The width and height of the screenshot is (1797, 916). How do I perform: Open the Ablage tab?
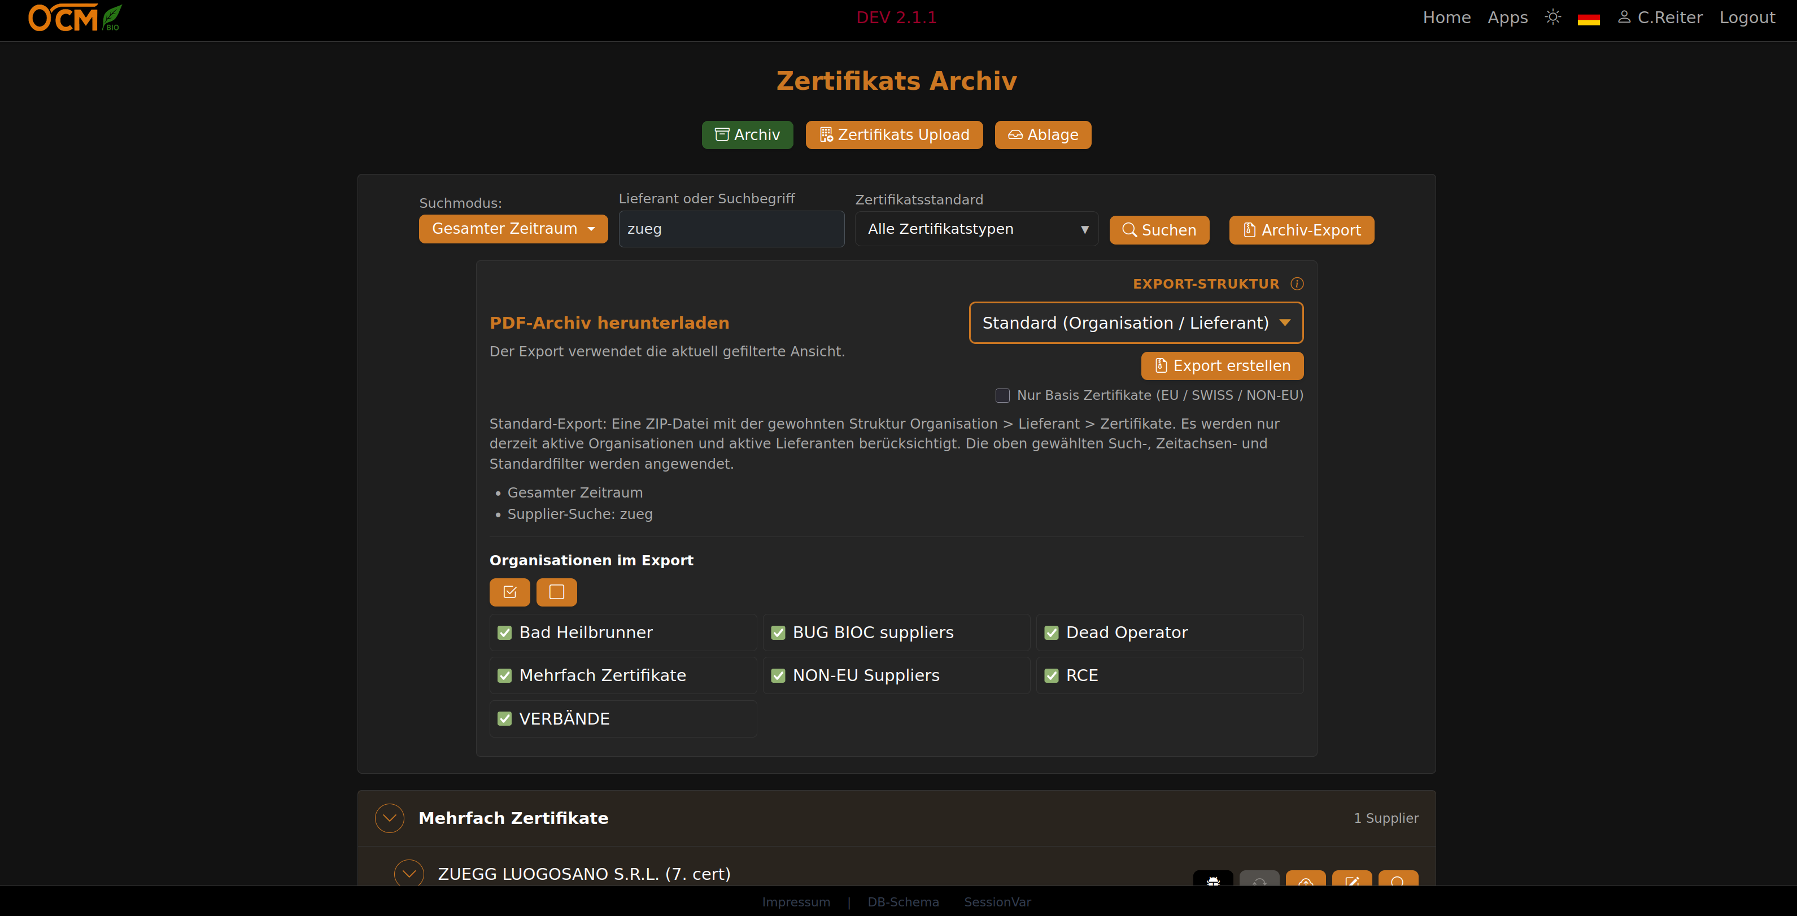(x=1043, y=134)
